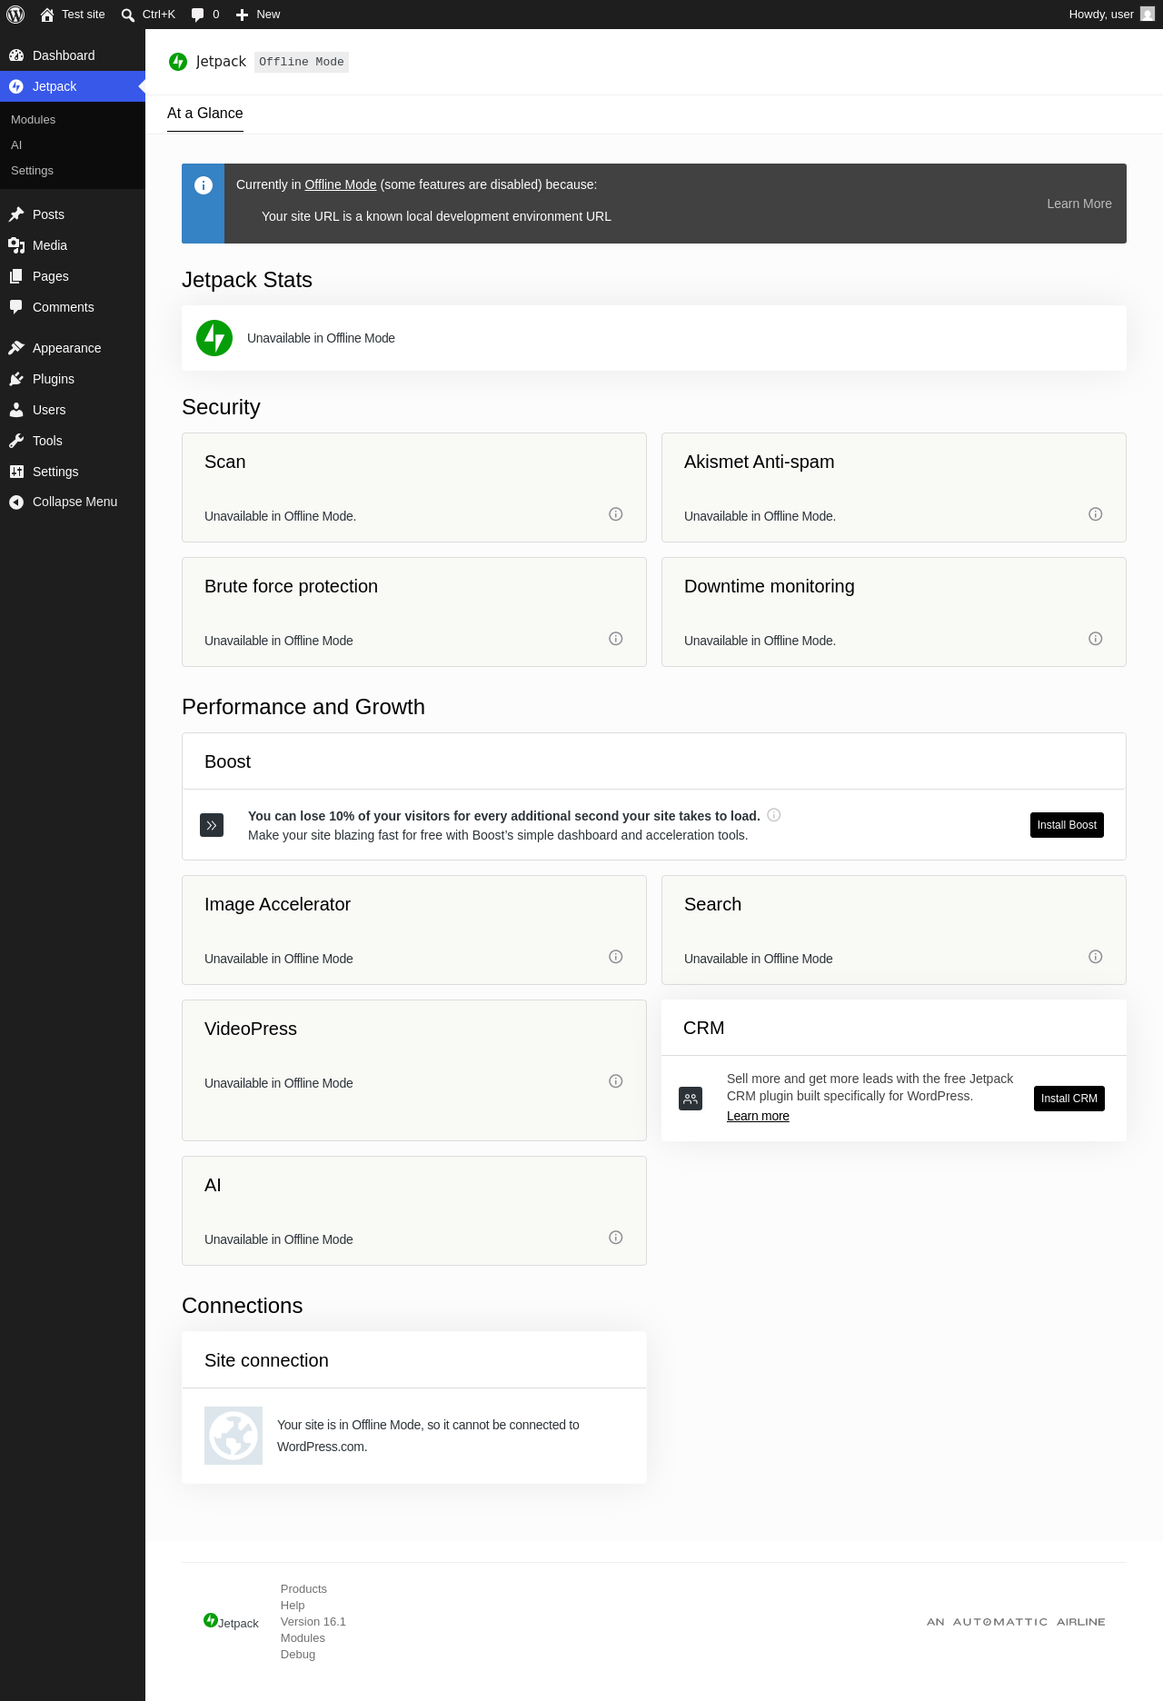Open the Howdy, user account menu
1163x1701 pixels.
(1112, 15)
